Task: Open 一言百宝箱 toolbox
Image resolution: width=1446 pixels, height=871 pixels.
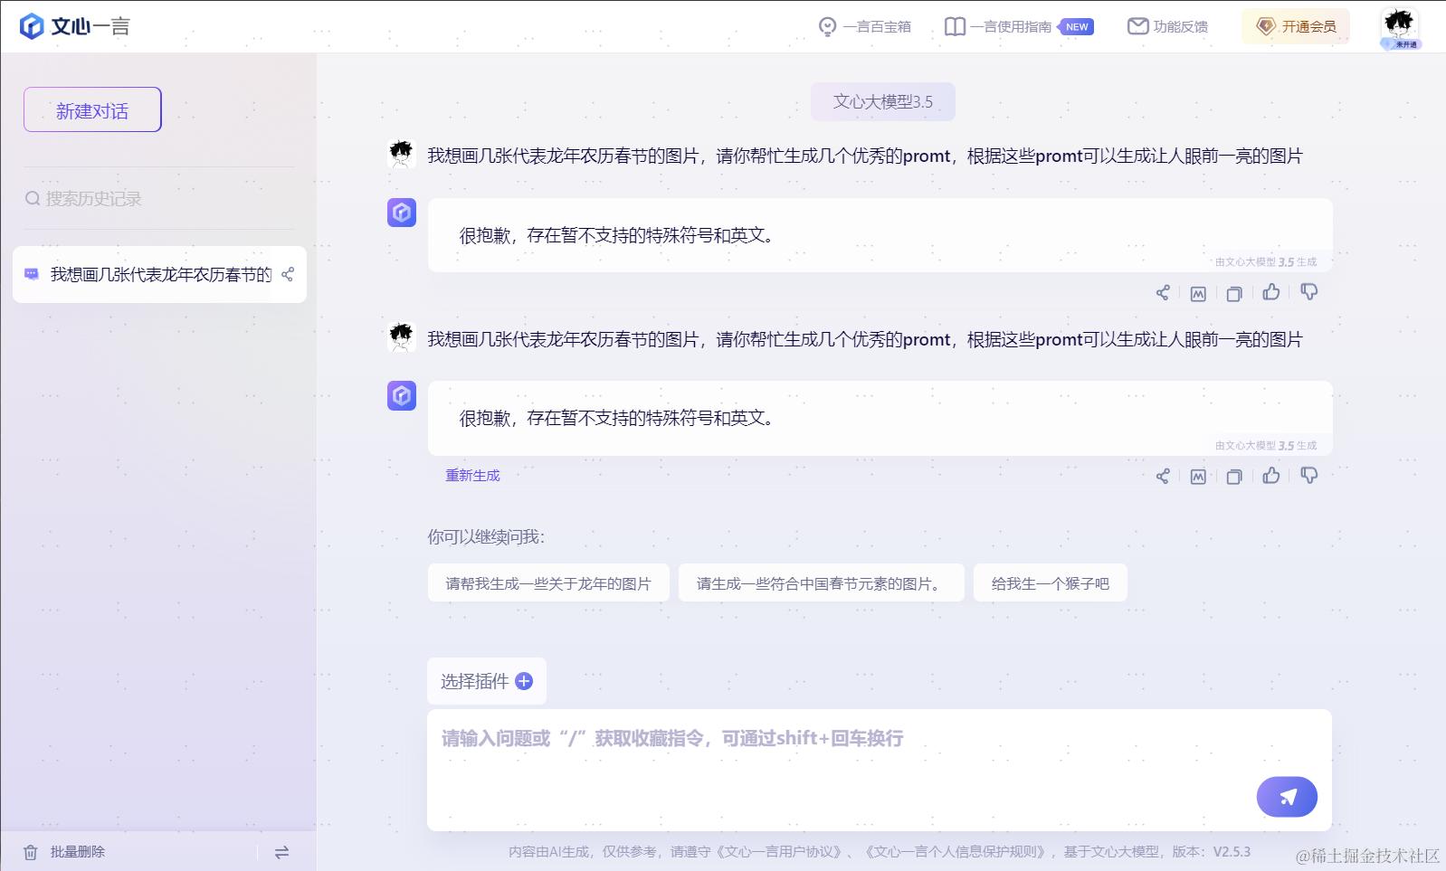Action: pos(864,27)
